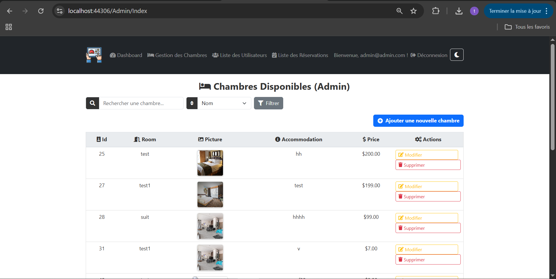Click Supprimer for room 31
Image resolution: width=556 pixels, height=279 pixels.
coord(428,260)
